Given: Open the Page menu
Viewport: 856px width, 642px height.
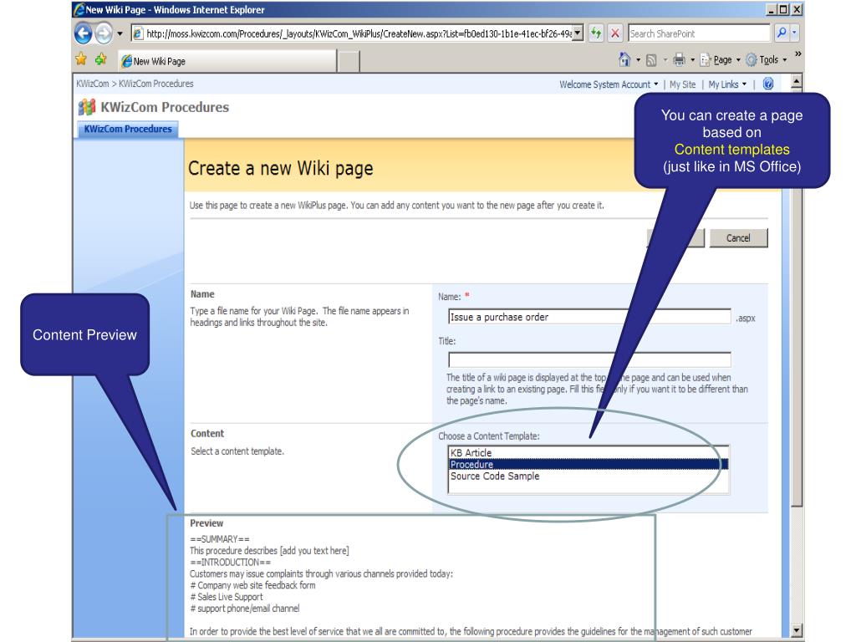Looking at the screenshot, I should [720, 59].
